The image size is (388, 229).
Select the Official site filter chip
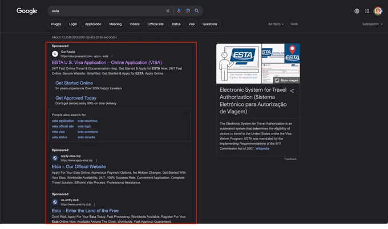(x=155, y=24)
